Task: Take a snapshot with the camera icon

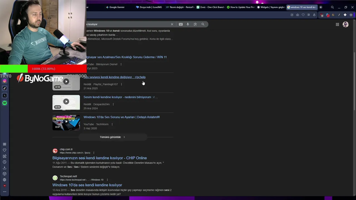Action: click(x=298, y=15)
